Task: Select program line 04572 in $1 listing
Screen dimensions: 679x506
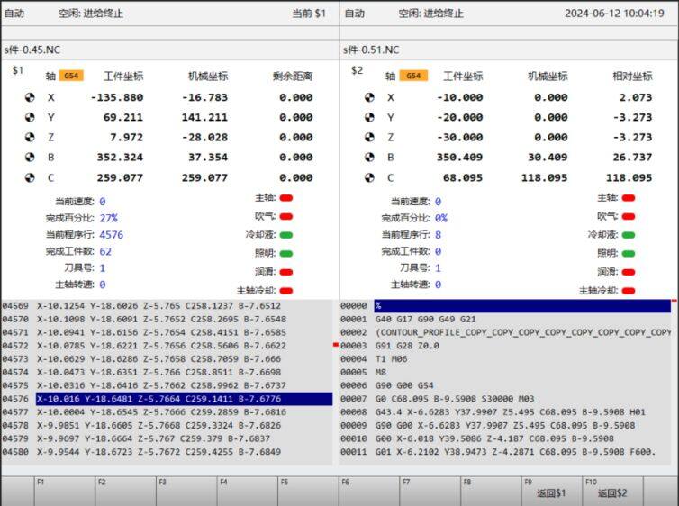Action: tap(167, 346)
